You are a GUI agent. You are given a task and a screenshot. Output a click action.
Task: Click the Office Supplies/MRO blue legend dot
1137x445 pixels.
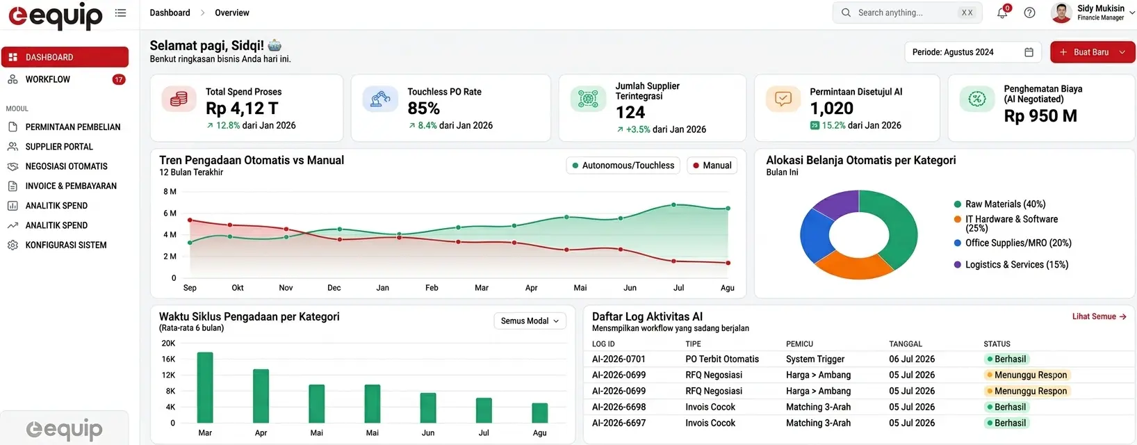click(x=958, y=243)
